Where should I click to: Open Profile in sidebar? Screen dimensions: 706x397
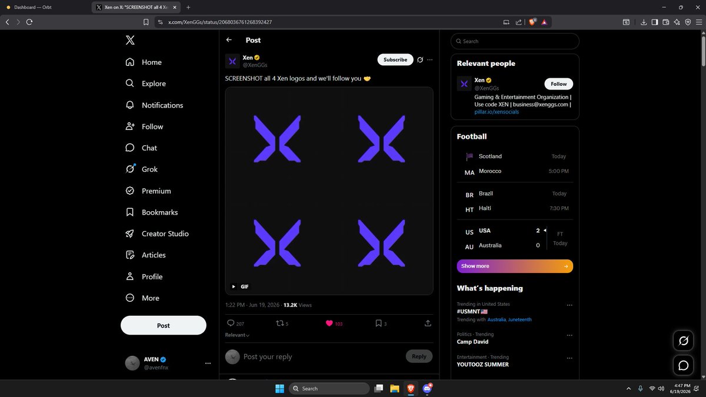[144, 276]
